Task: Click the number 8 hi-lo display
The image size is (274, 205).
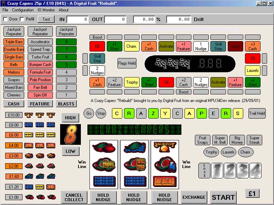Action: point(70,134)
